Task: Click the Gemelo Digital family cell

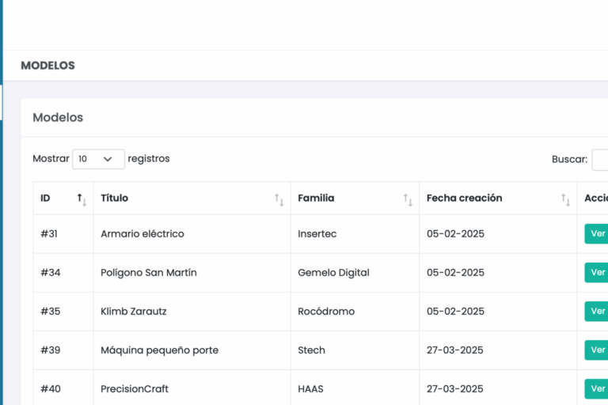Action: pyautogui.click(x=333, y=273)
